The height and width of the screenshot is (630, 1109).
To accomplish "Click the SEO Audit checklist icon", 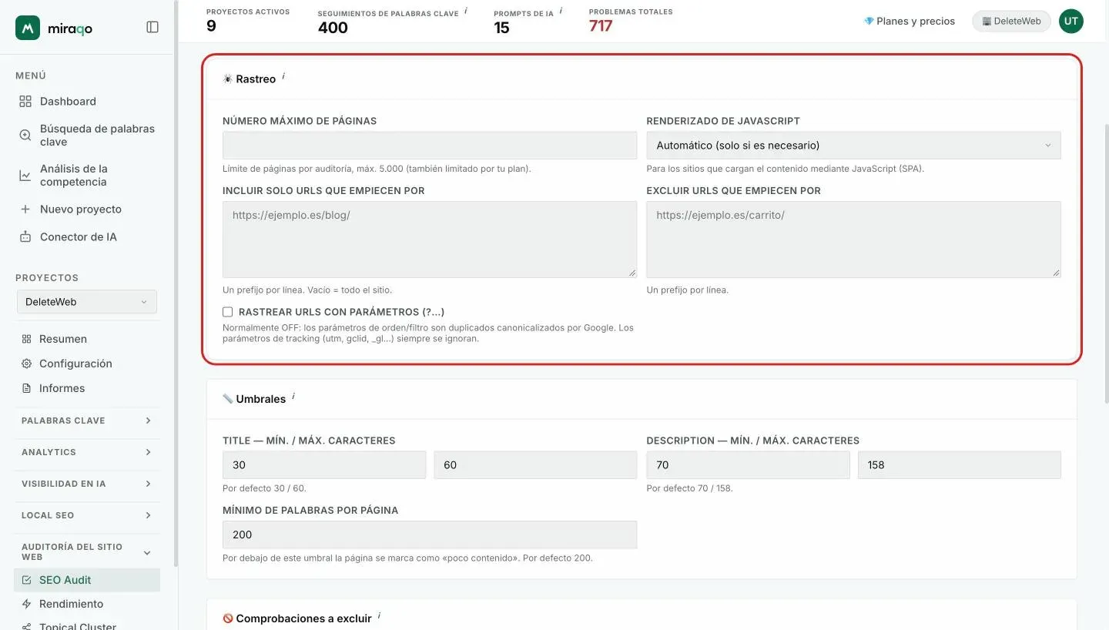I will 26,580.
